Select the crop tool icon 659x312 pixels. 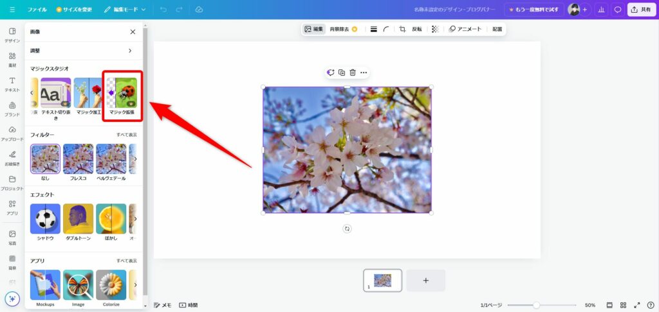pyautogui.click(x=402, y=29)
